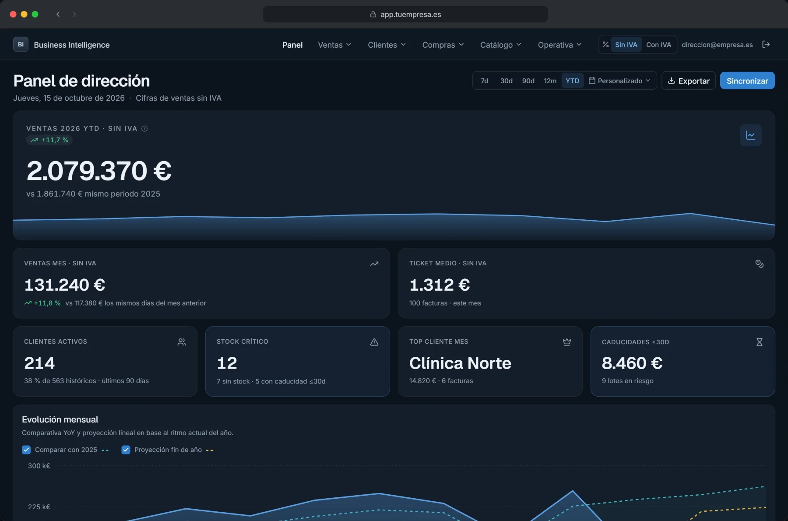Click the 8.460 € caducidades value
The image size is (788, 521).
point(632,363)
